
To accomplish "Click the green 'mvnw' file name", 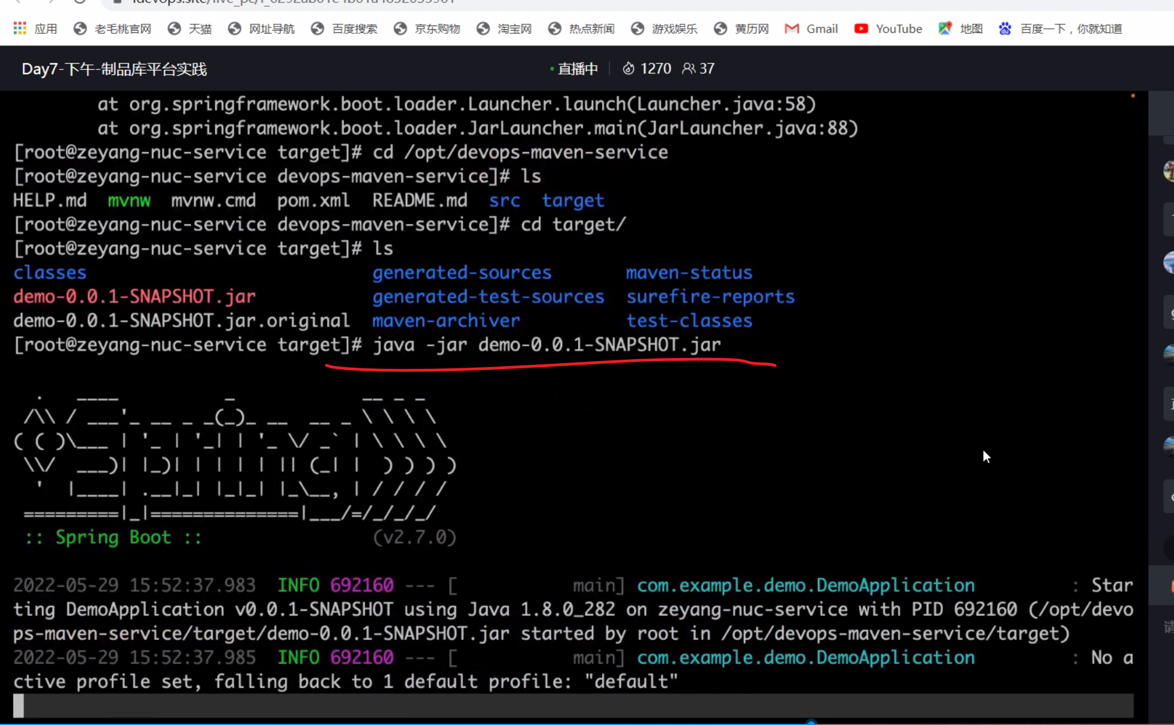I will click(129, 200).
